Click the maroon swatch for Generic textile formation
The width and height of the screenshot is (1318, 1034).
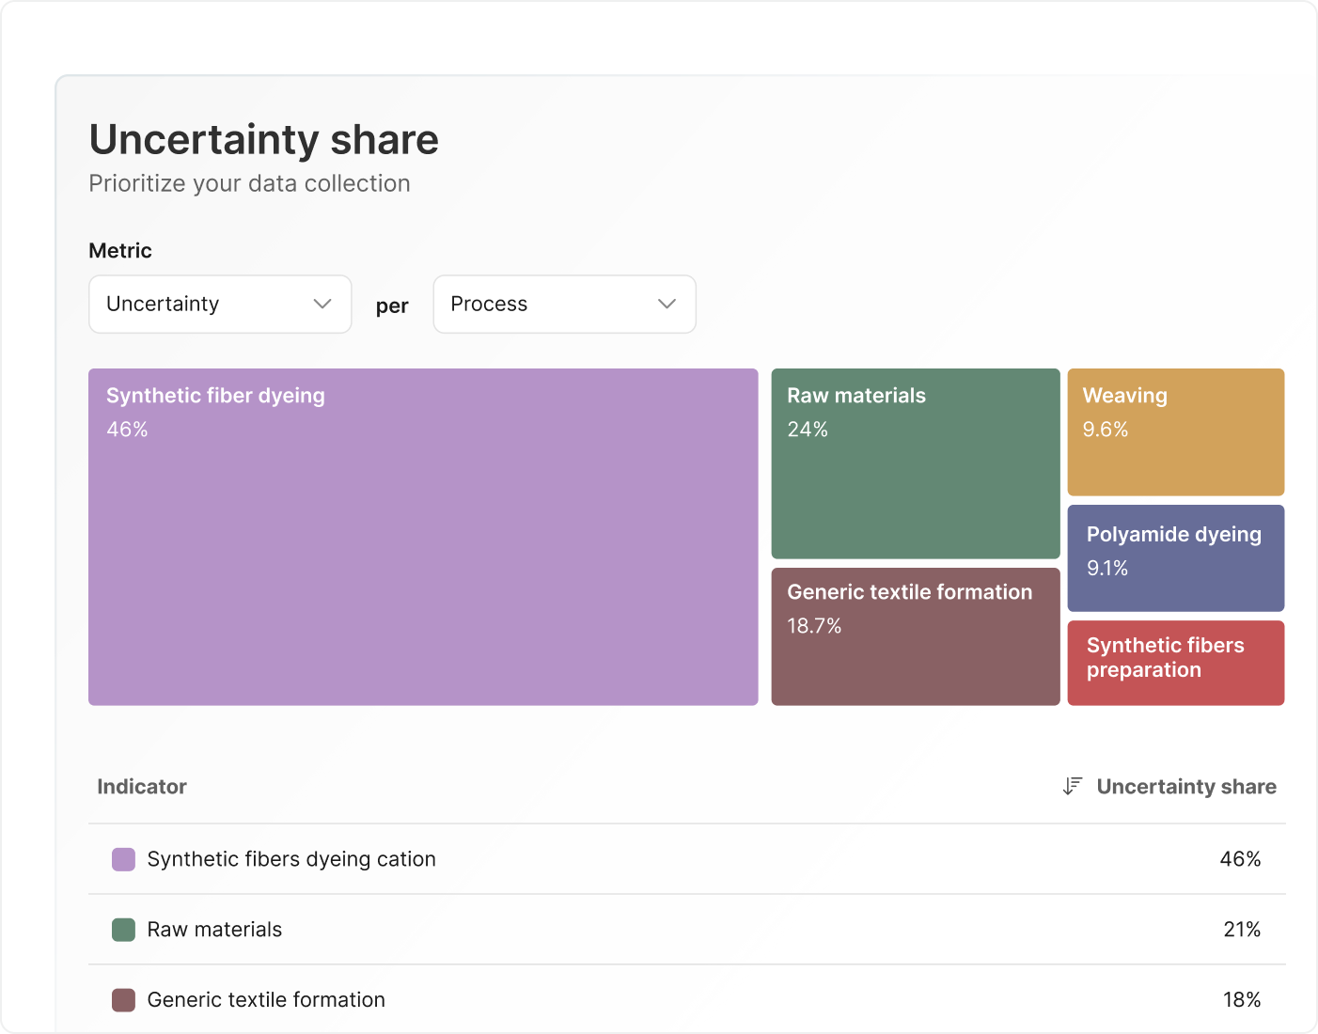coord(123,1000)
